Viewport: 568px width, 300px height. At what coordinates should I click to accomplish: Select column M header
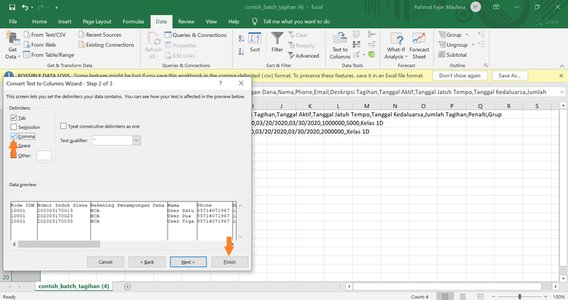click(366, 106)
